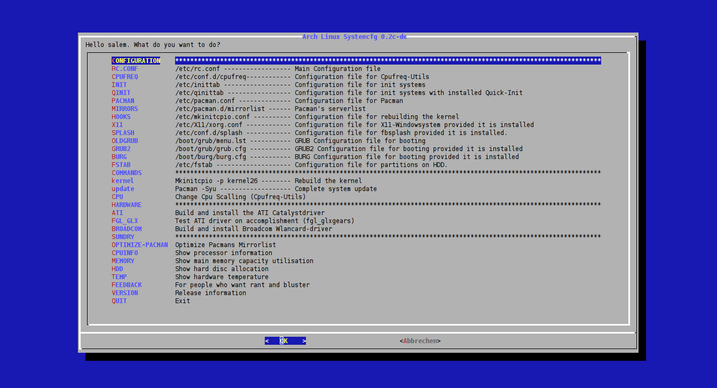The width and height of the screenshot is (717, 388).
Task: Click '/etc/mkinitcpio.conf' path text
Action: (x=212, y=117)
